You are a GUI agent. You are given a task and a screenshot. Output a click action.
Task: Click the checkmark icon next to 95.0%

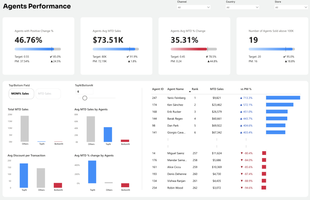[x=285, y=57]
